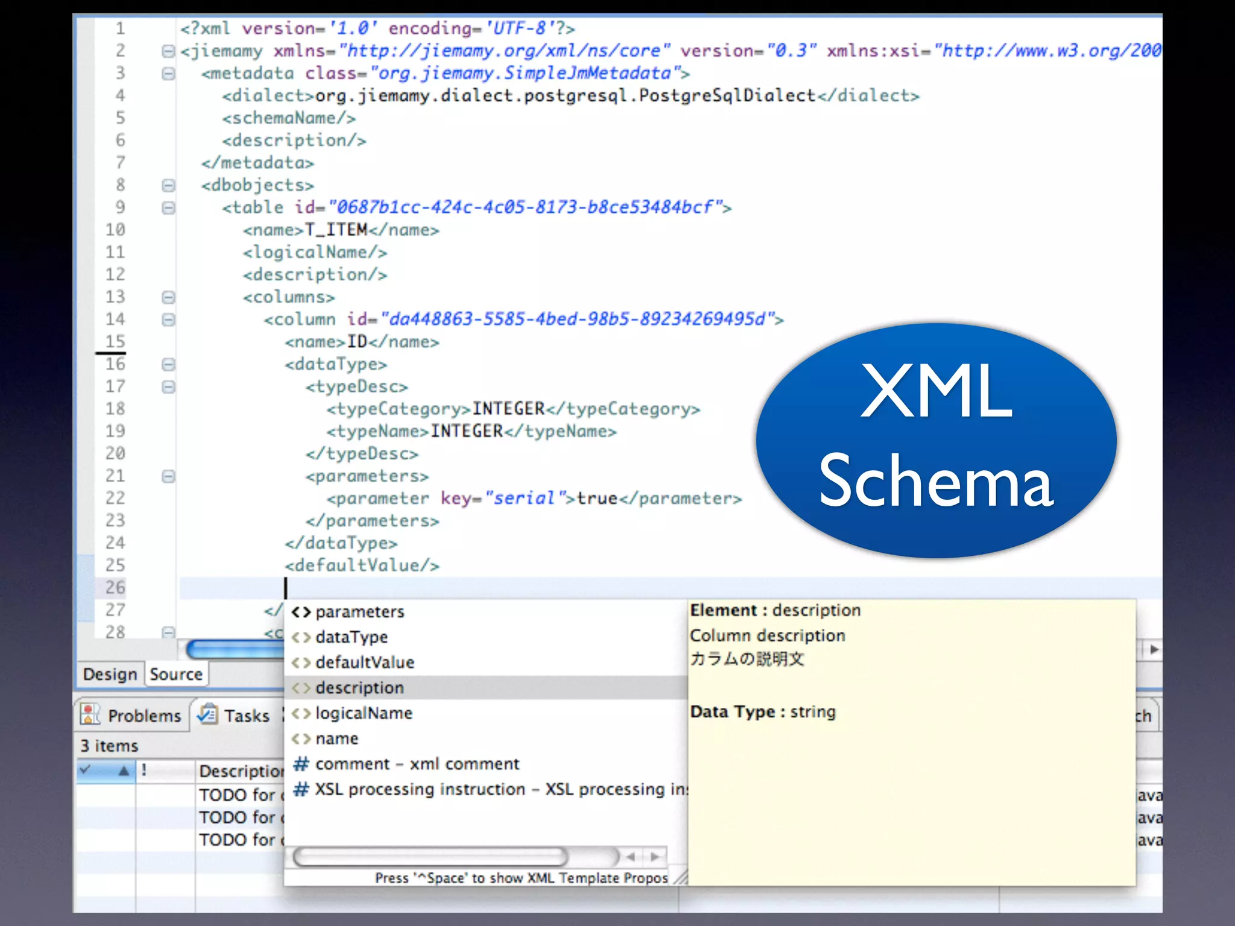
Task: Collapse the typeDesc fold marker on line 17
Action: [x=168, y=386]
